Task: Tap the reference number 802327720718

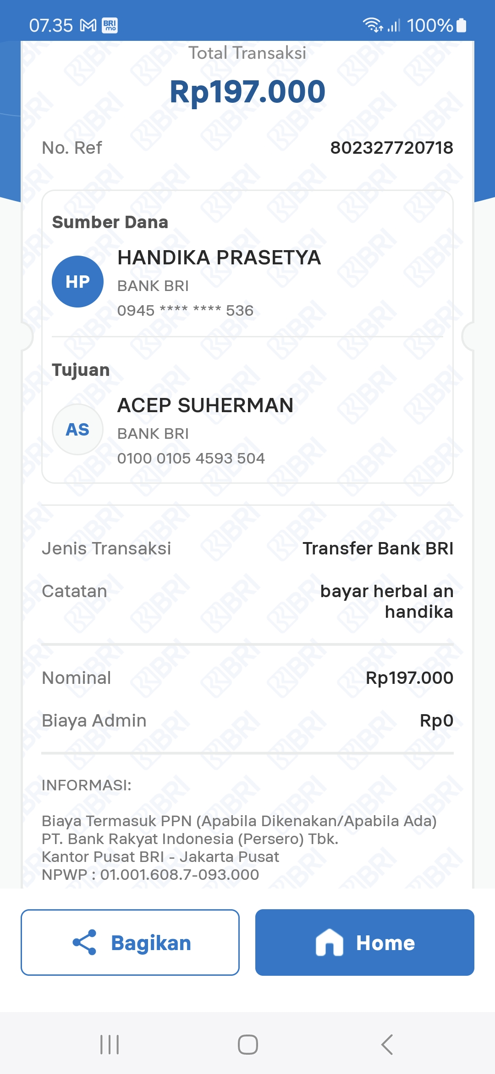Action: coord(391,148)
